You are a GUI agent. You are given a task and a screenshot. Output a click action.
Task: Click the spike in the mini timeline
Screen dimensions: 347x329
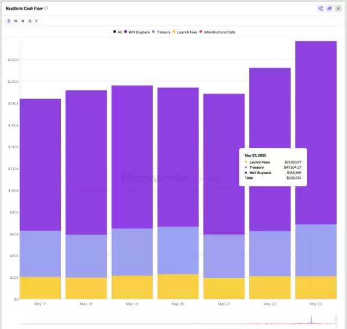tap(311, 319)
